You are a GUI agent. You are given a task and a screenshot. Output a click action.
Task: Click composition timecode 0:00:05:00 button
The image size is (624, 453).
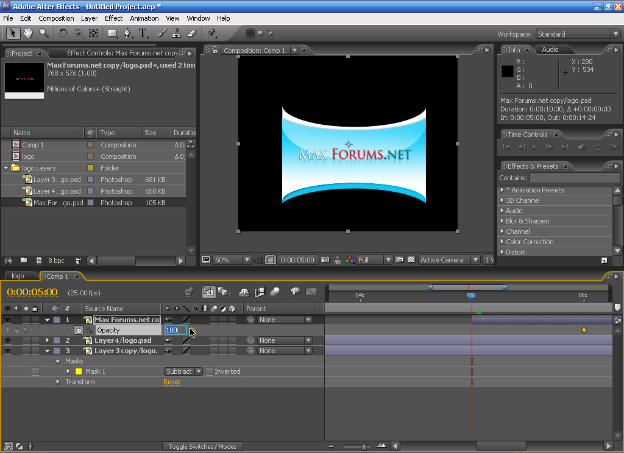point(297,260)
